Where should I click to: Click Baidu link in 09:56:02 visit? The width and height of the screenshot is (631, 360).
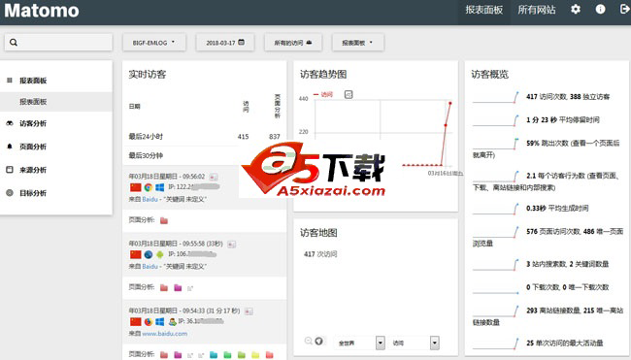(149, 199)
